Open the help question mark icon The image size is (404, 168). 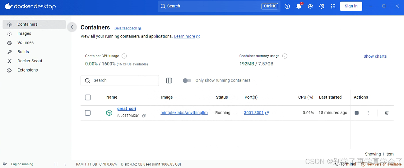(287, 6)
